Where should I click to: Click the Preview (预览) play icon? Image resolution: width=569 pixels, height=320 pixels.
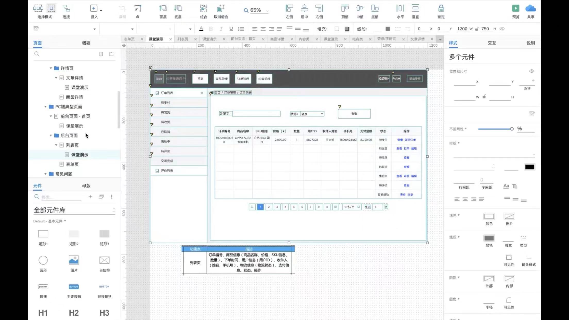click(515, 9)
